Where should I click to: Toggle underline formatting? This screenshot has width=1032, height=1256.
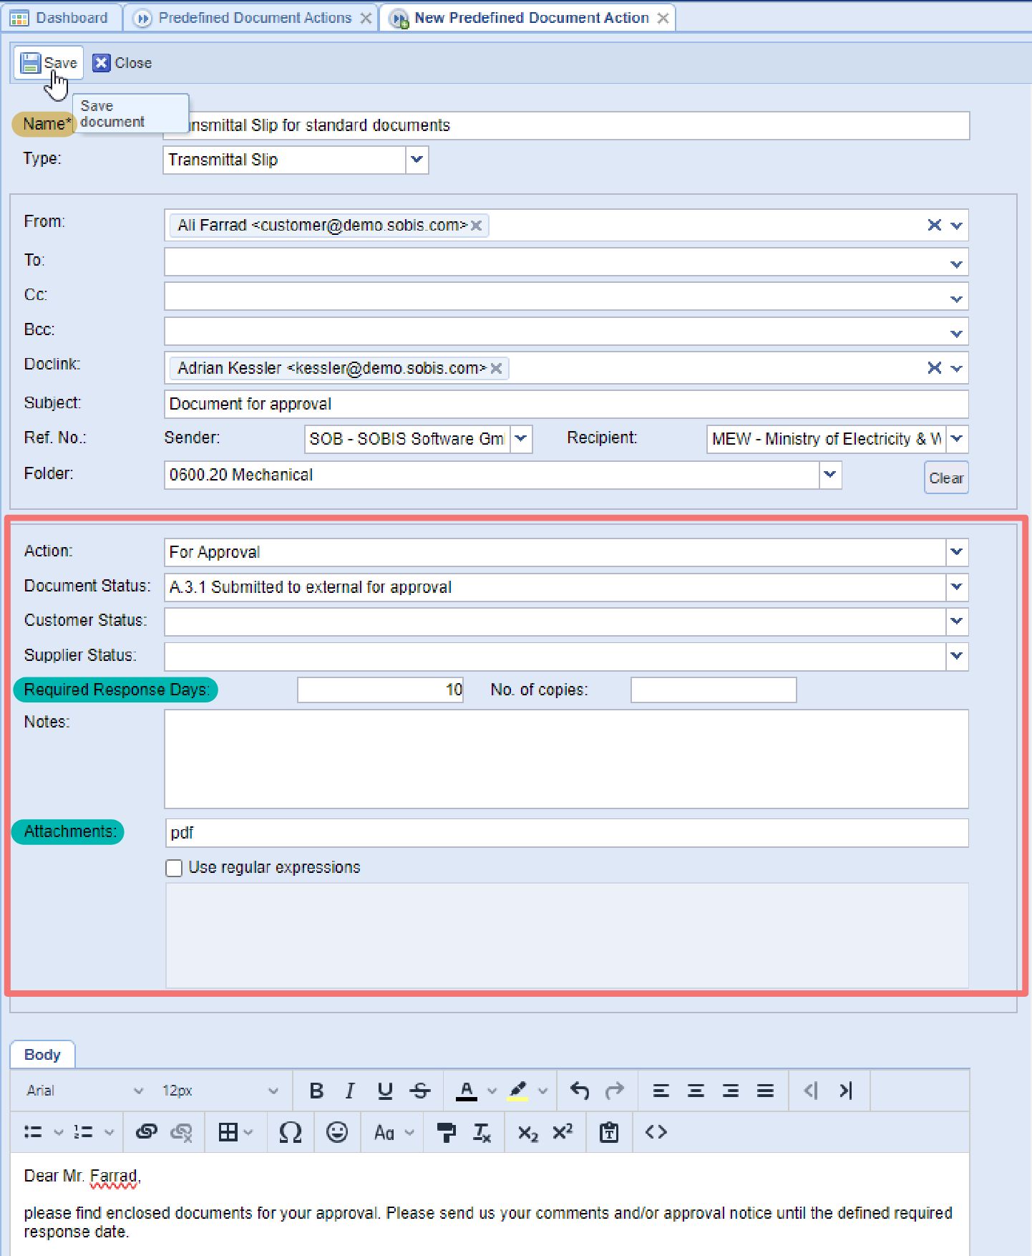(x=385, y=1091)
